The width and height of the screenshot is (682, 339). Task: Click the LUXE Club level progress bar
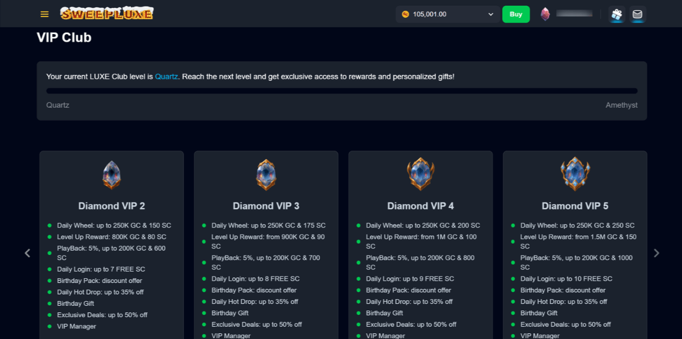pyautogui.click(x=342, y=91)
